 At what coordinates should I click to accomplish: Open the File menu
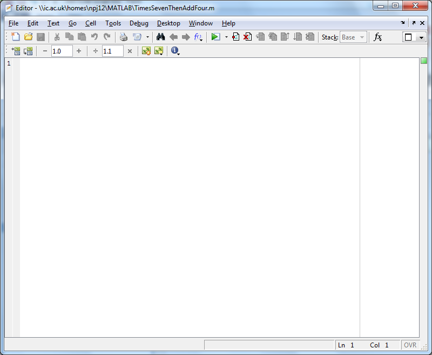[13, 23]
